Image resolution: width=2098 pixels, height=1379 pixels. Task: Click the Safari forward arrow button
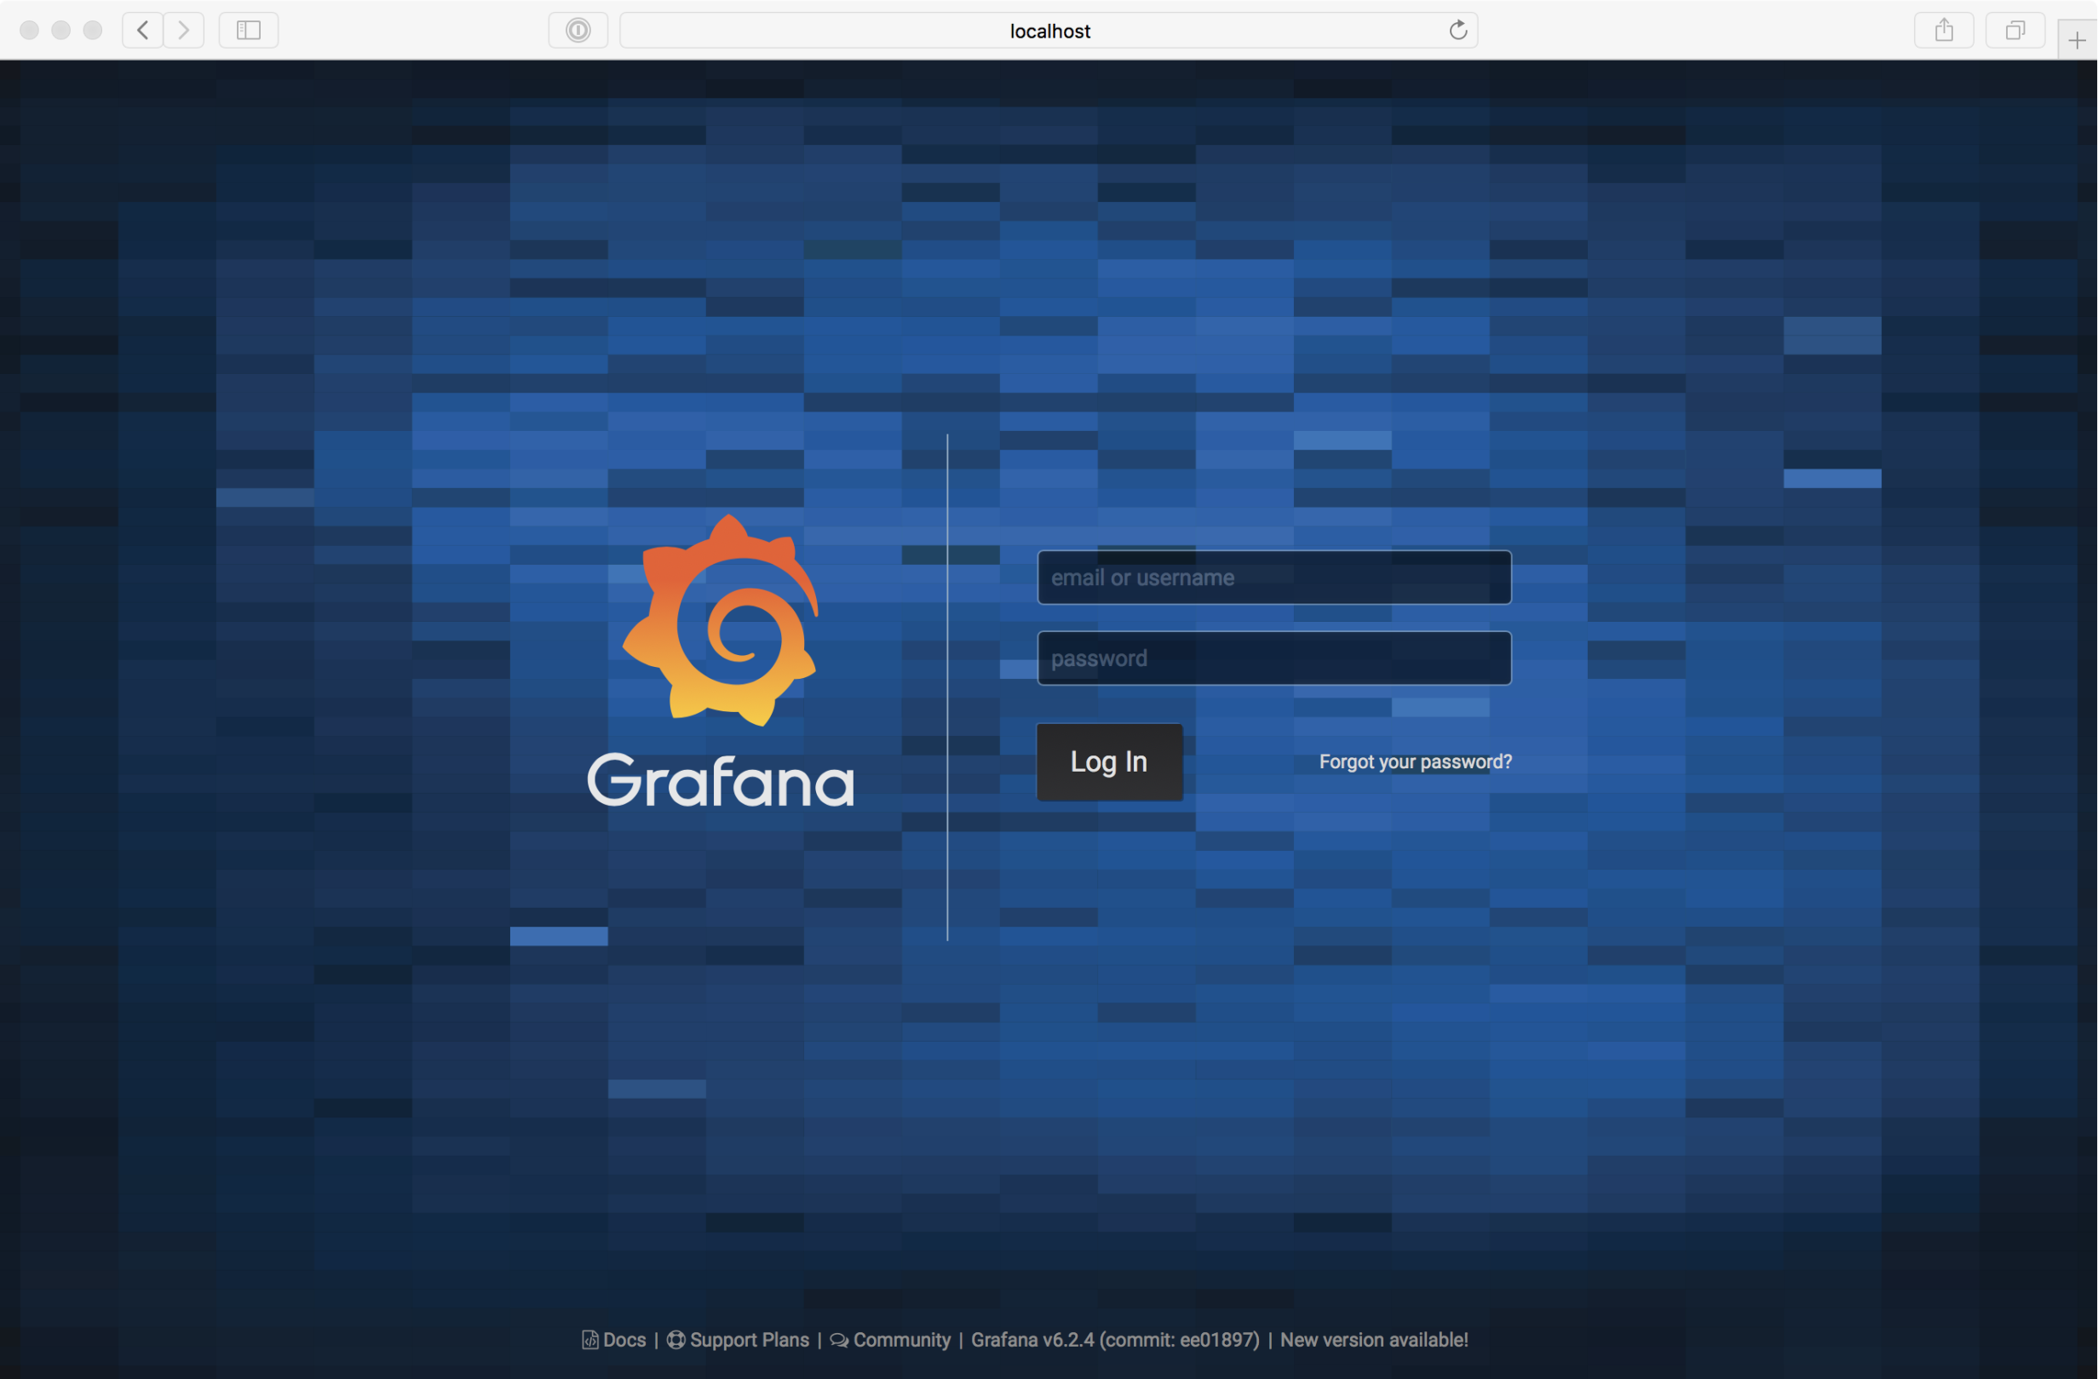pyautogui.click(x=183, y=30)
